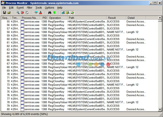Toggle Autoscroll toolbar icon with red X
This screenshot has width=163, height=117.
[23, 13]
